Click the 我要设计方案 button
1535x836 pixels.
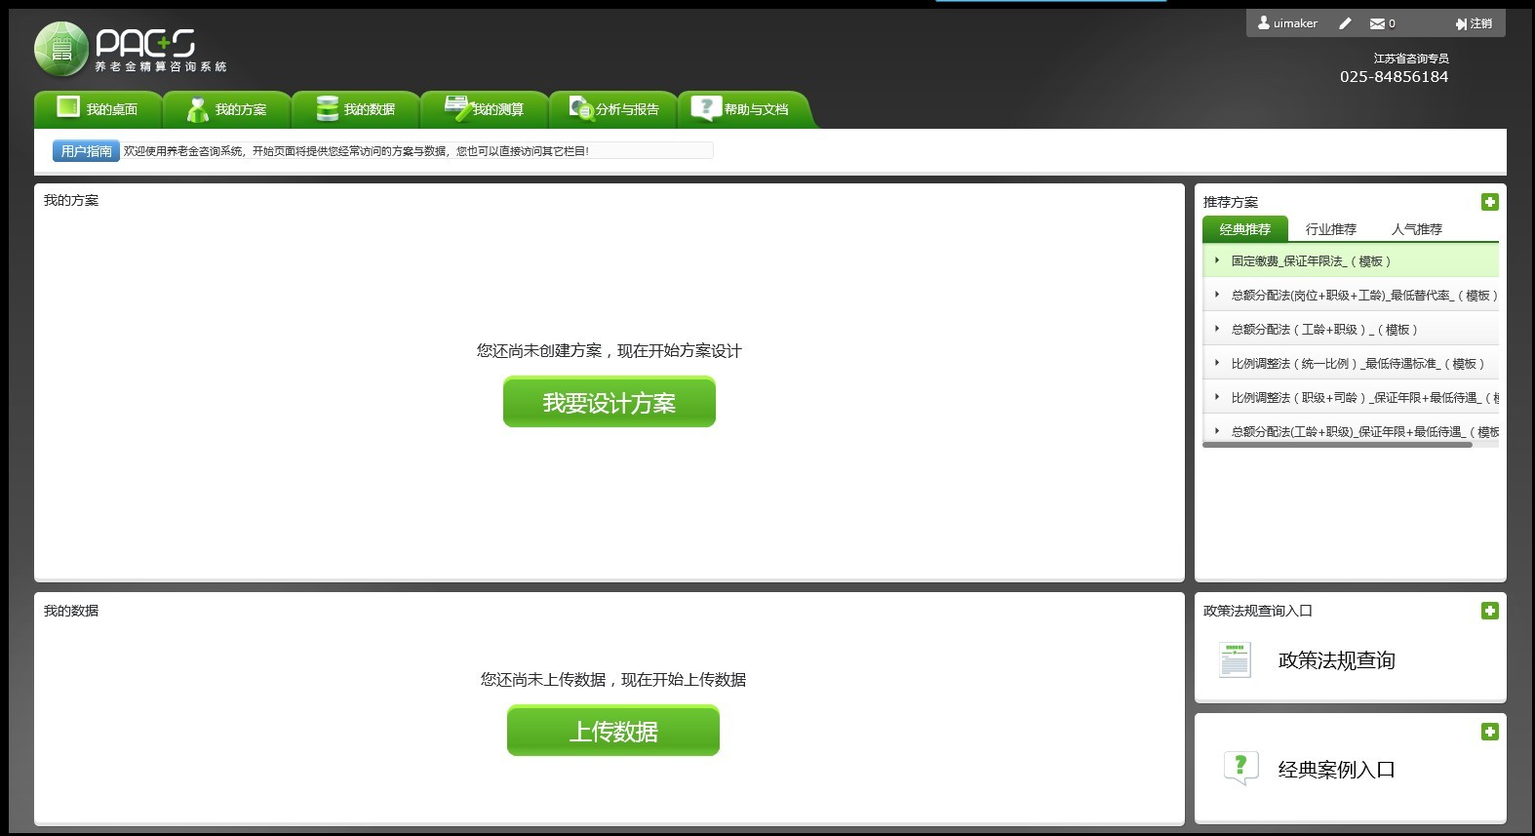click(x=610, y=402)
